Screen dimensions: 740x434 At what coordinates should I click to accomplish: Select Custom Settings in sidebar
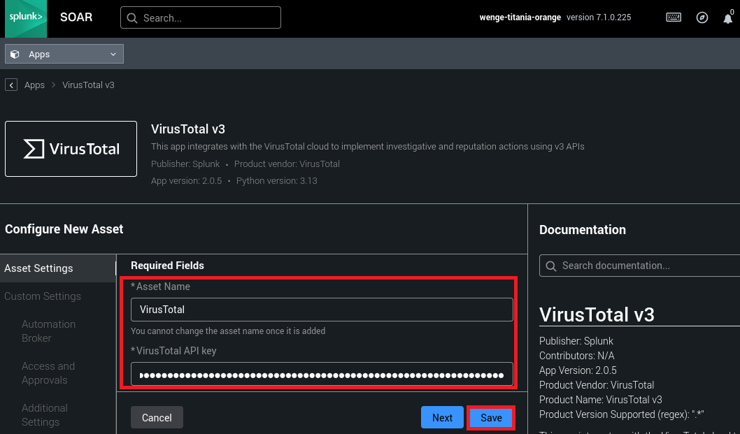point(43,296)
